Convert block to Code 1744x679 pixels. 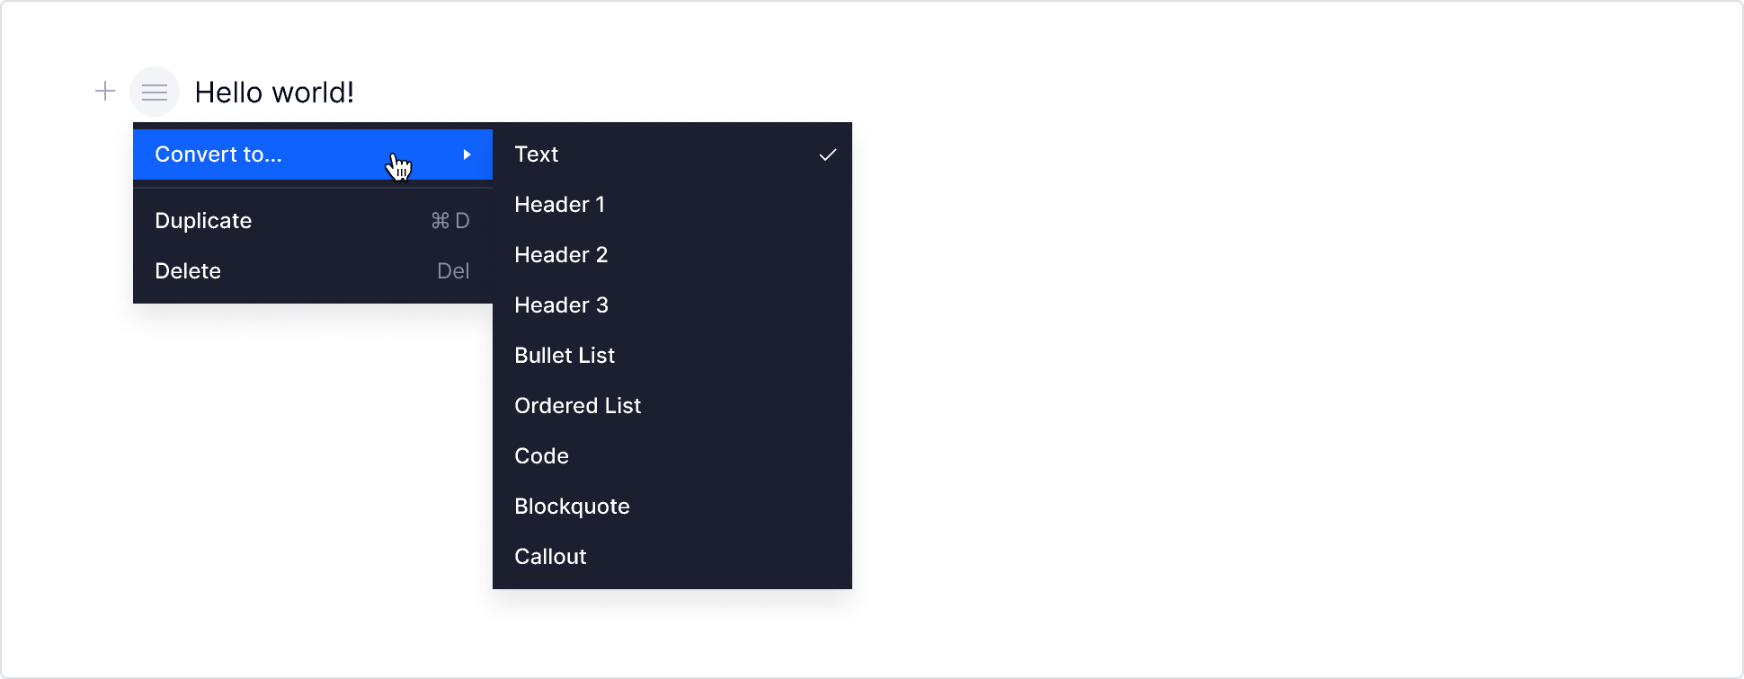pos(541,456)
